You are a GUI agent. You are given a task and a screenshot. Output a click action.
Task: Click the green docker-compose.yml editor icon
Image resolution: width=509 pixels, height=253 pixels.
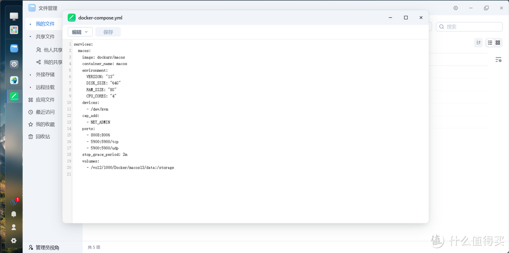(x=72, y=18)
